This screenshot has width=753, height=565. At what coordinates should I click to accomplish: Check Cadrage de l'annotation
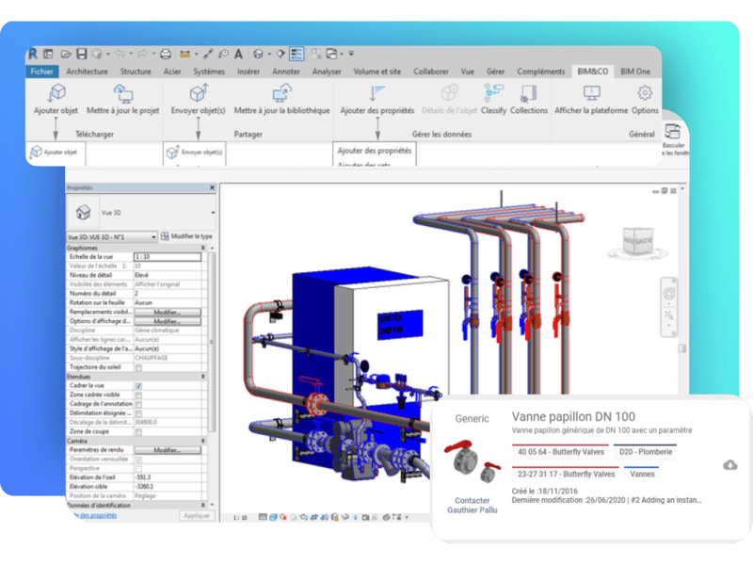137,403
